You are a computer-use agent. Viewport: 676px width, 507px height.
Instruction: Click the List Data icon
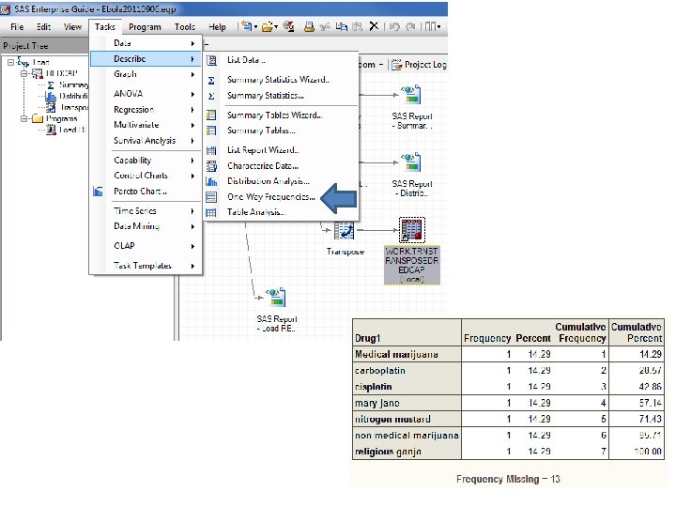(211, 60)
